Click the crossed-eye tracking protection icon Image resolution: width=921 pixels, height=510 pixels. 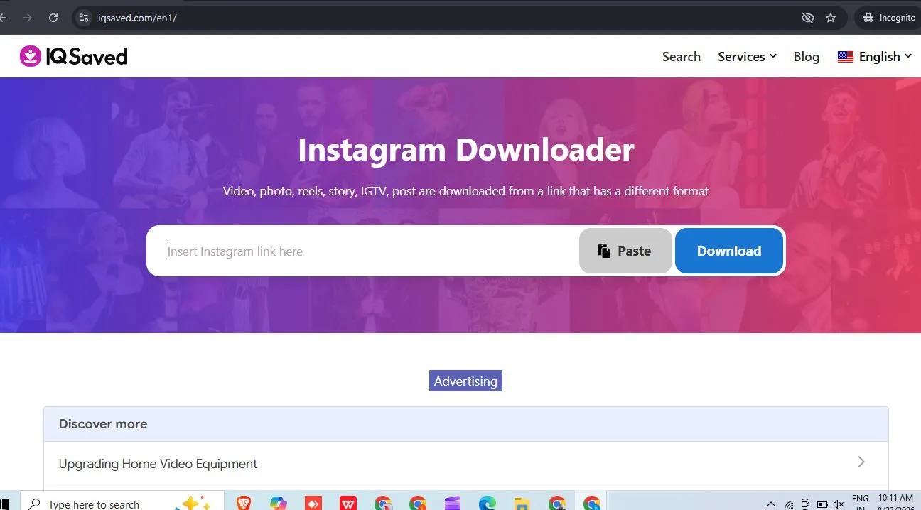click(x=807, y=18)
